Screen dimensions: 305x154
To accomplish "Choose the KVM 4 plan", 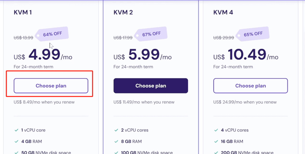I will point(250,86).
